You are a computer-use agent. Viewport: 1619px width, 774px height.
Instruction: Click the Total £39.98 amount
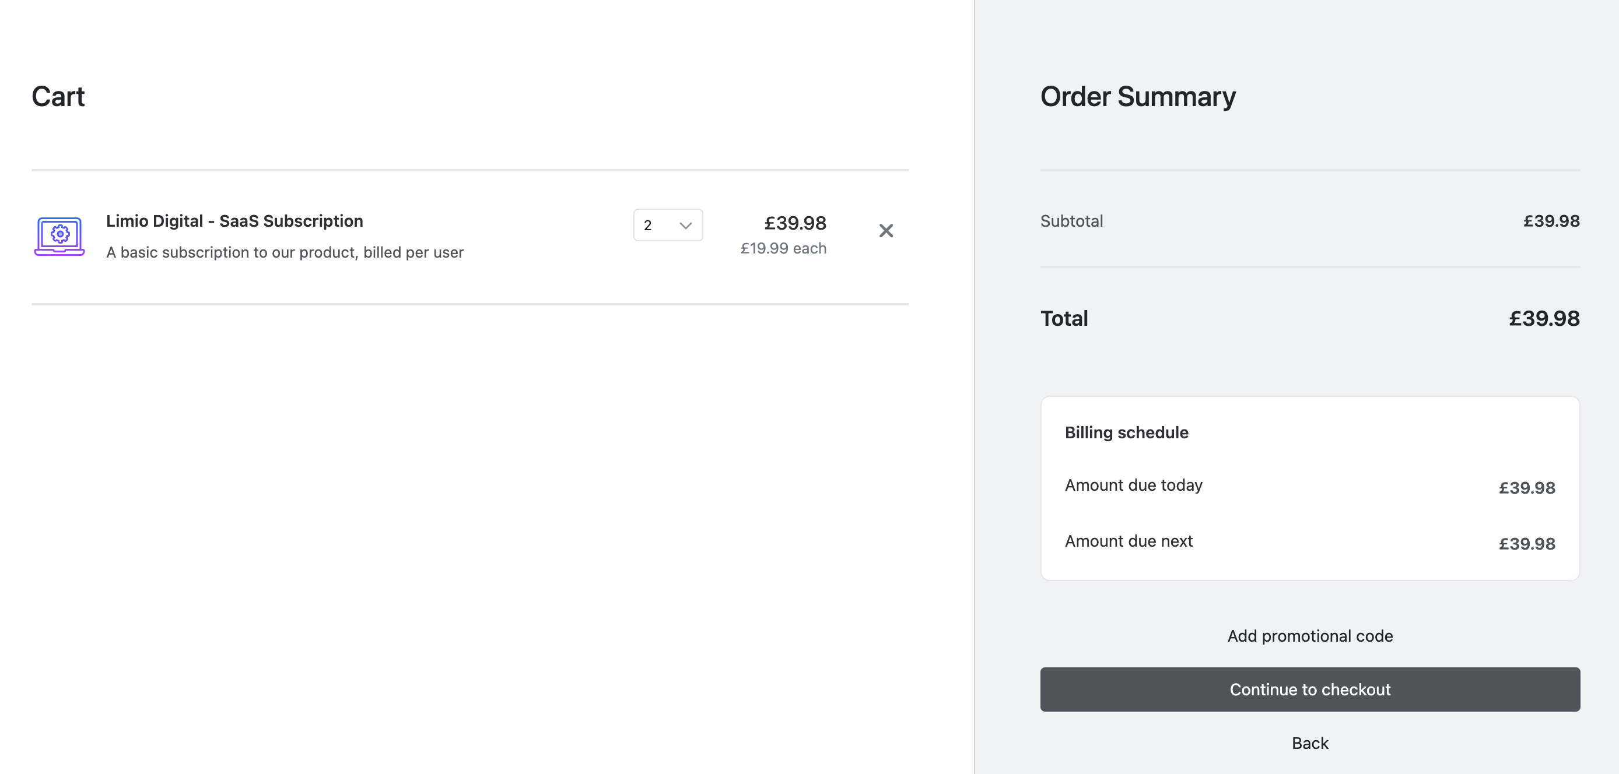tap(1544, 319)
